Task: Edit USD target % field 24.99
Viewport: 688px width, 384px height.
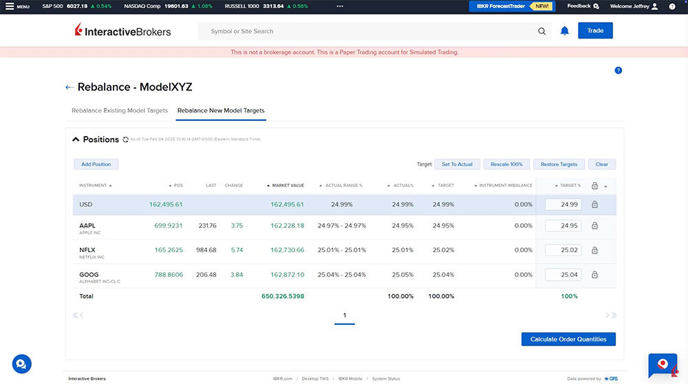Action: [x=563, y=205]
